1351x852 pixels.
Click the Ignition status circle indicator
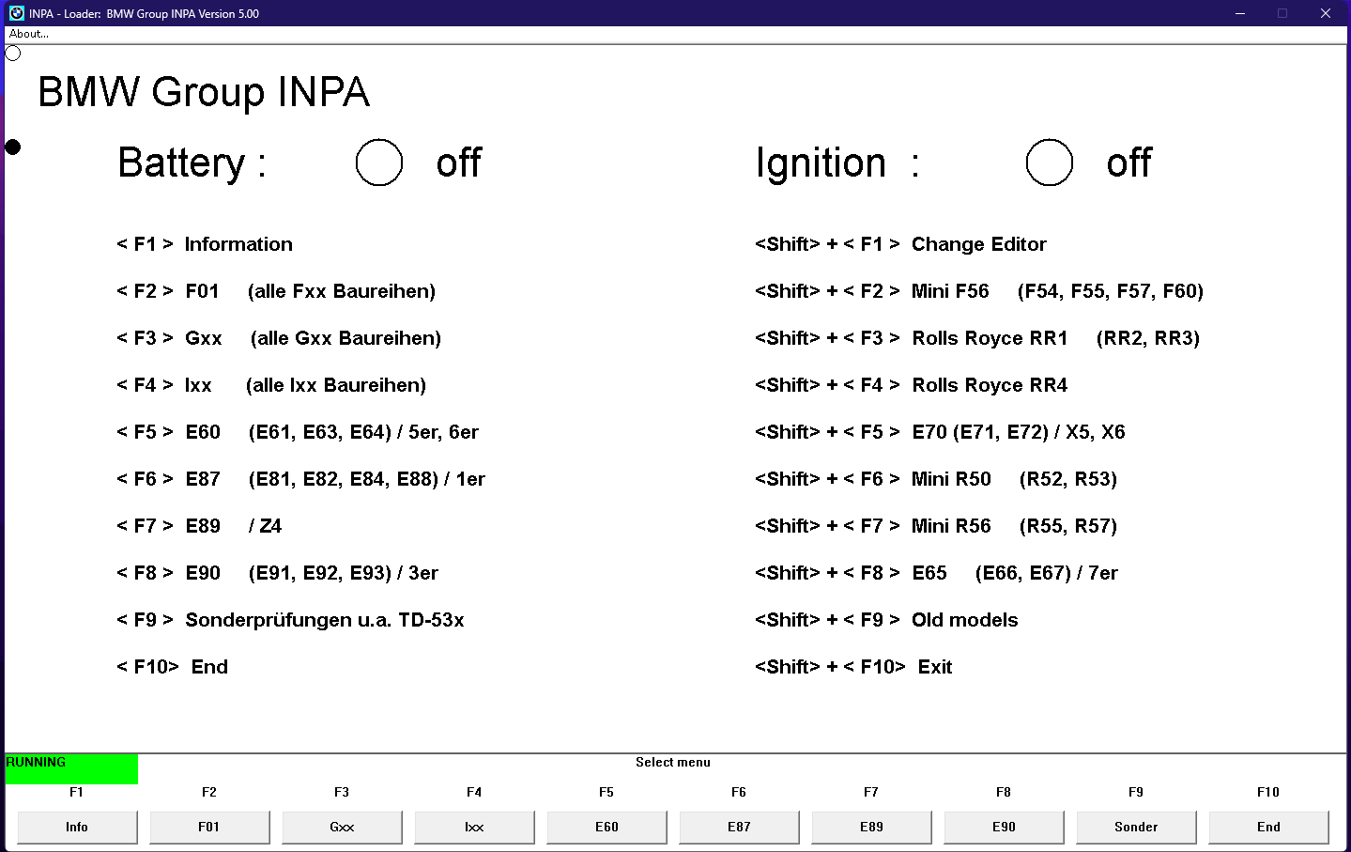(1050, 163)
